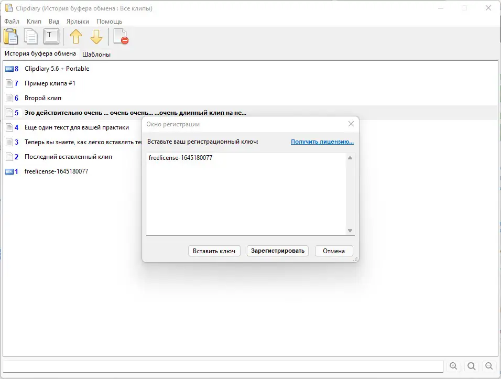Open the Клип menu
The height and width of the screenshot is (379, 501).
coord(34,21)
